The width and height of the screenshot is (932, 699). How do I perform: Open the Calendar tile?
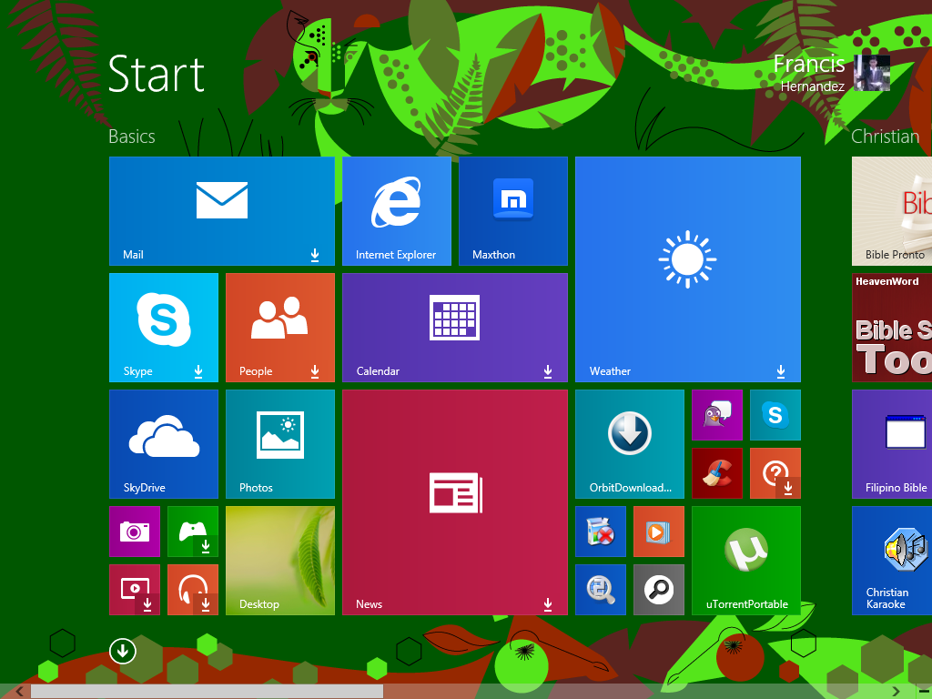[455, 328]
